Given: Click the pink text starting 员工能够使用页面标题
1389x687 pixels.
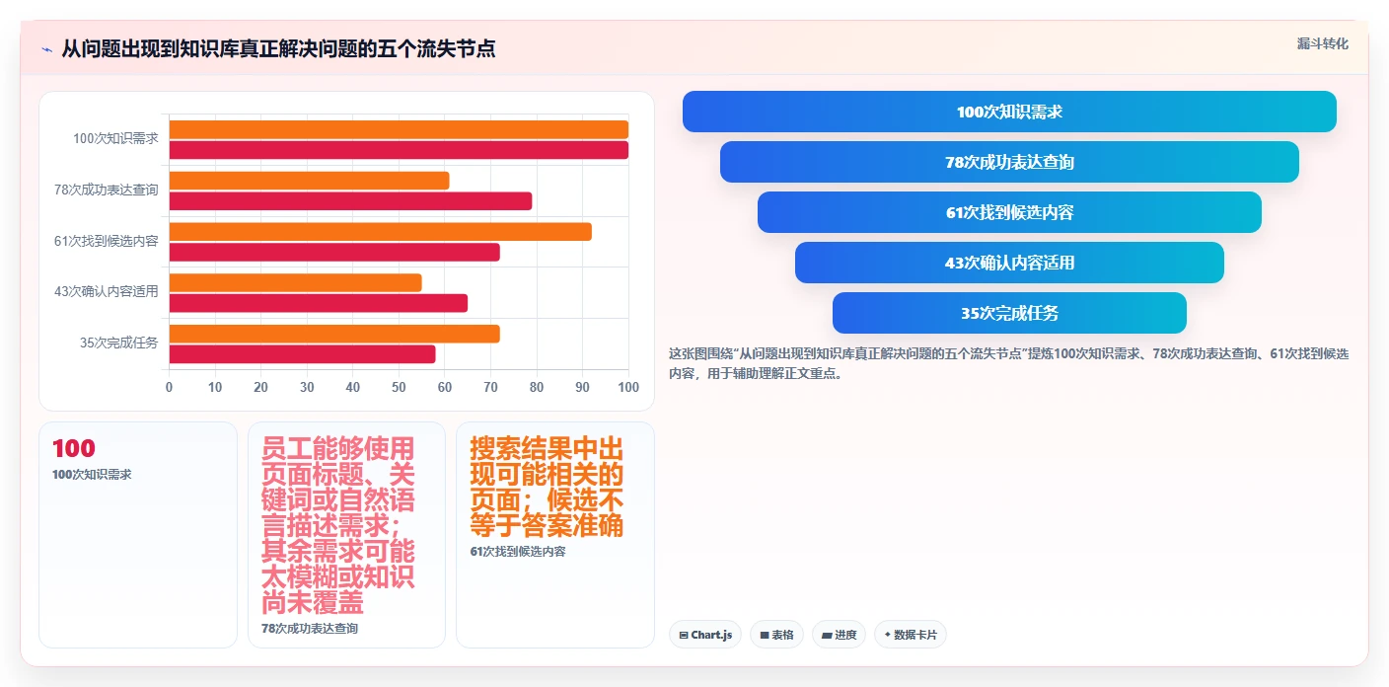Looking at the screenshot, I should 338,525.
